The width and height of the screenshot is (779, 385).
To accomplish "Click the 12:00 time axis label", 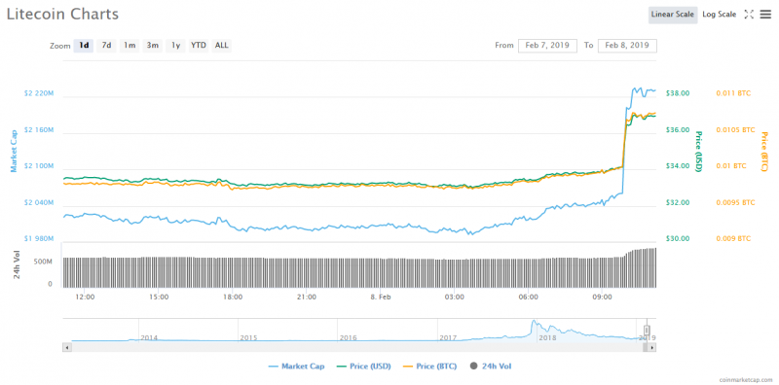I will (86, 297).
